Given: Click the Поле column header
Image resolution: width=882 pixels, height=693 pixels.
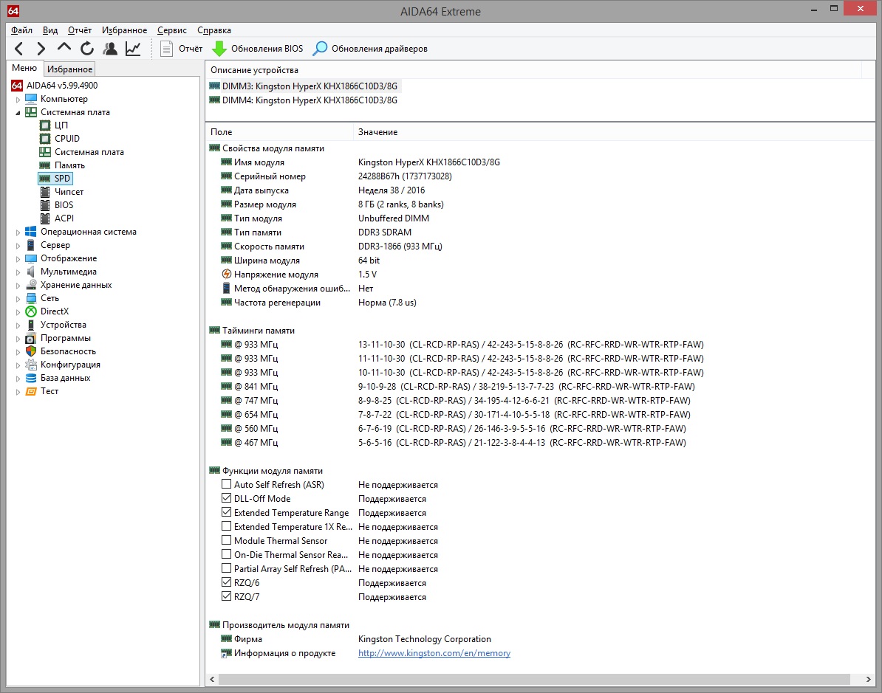Looking at the screenshot, I should pos(279,132).
